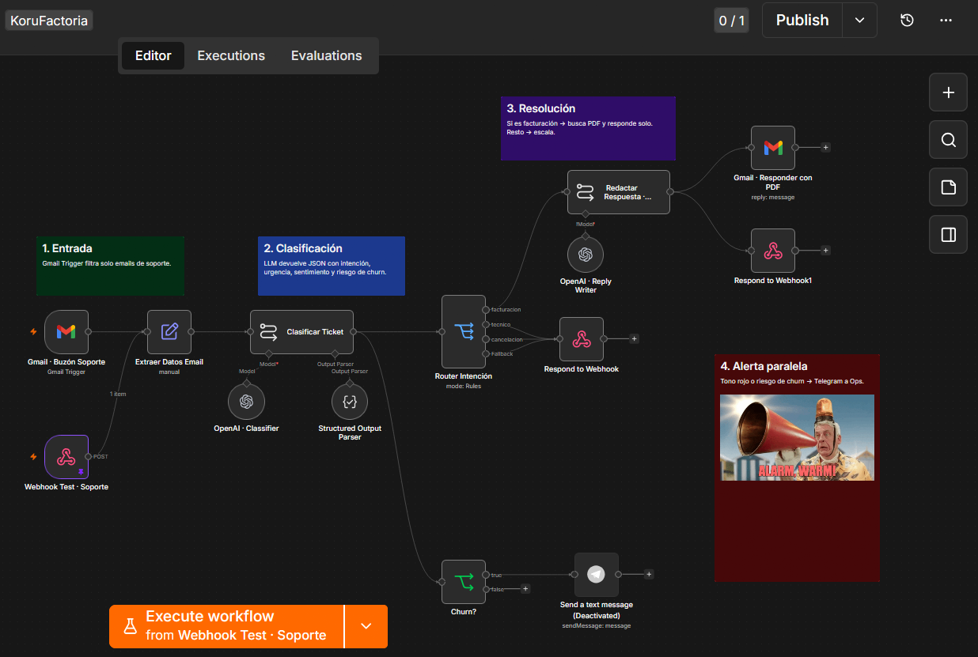Open the Webhook Test · Soporte node
This screenshot has height=657, width=978.
66,456
